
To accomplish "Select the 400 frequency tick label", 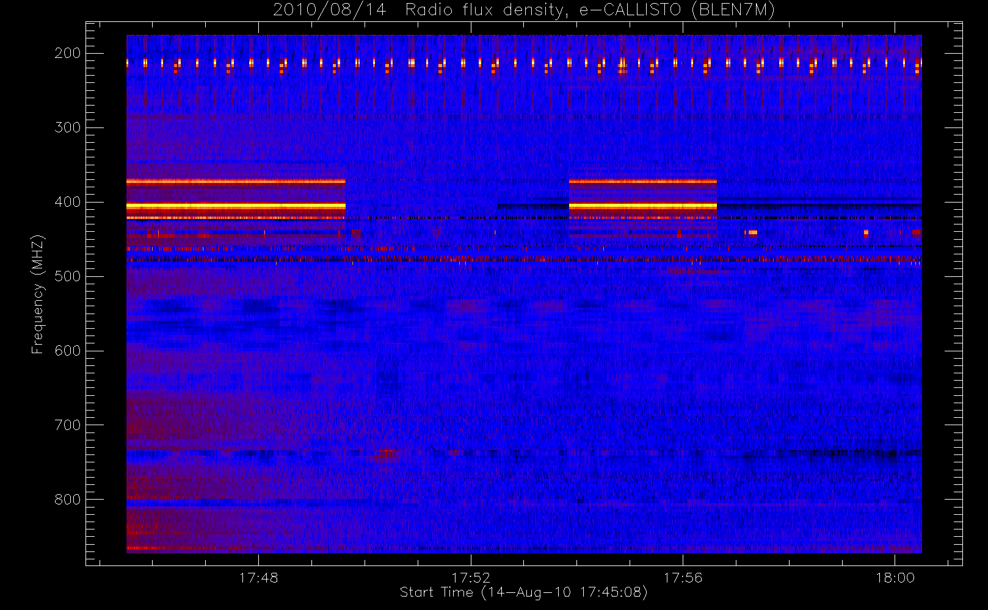I will click(68, 202).
